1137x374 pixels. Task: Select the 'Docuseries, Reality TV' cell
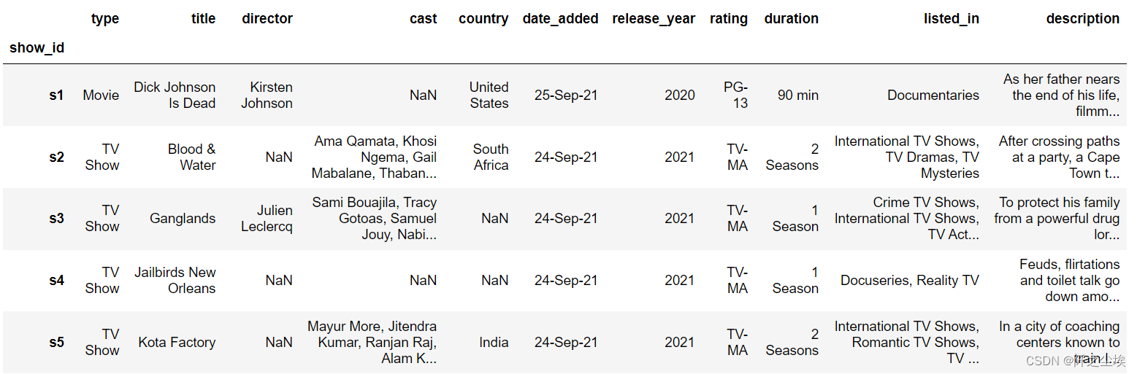click(910, 281)
